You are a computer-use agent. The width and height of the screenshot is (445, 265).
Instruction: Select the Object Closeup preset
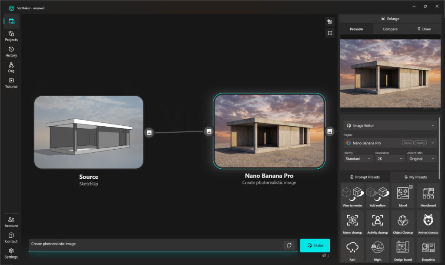(x=403, y=223)
